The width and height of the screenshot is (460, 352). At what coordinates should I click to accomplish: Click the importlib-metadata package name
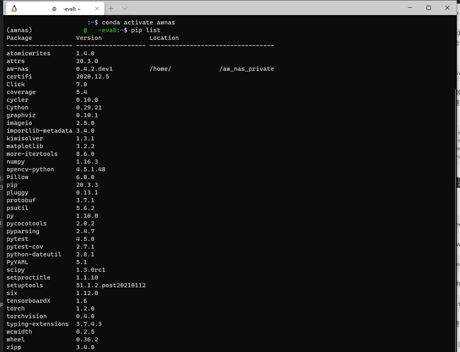39,131
